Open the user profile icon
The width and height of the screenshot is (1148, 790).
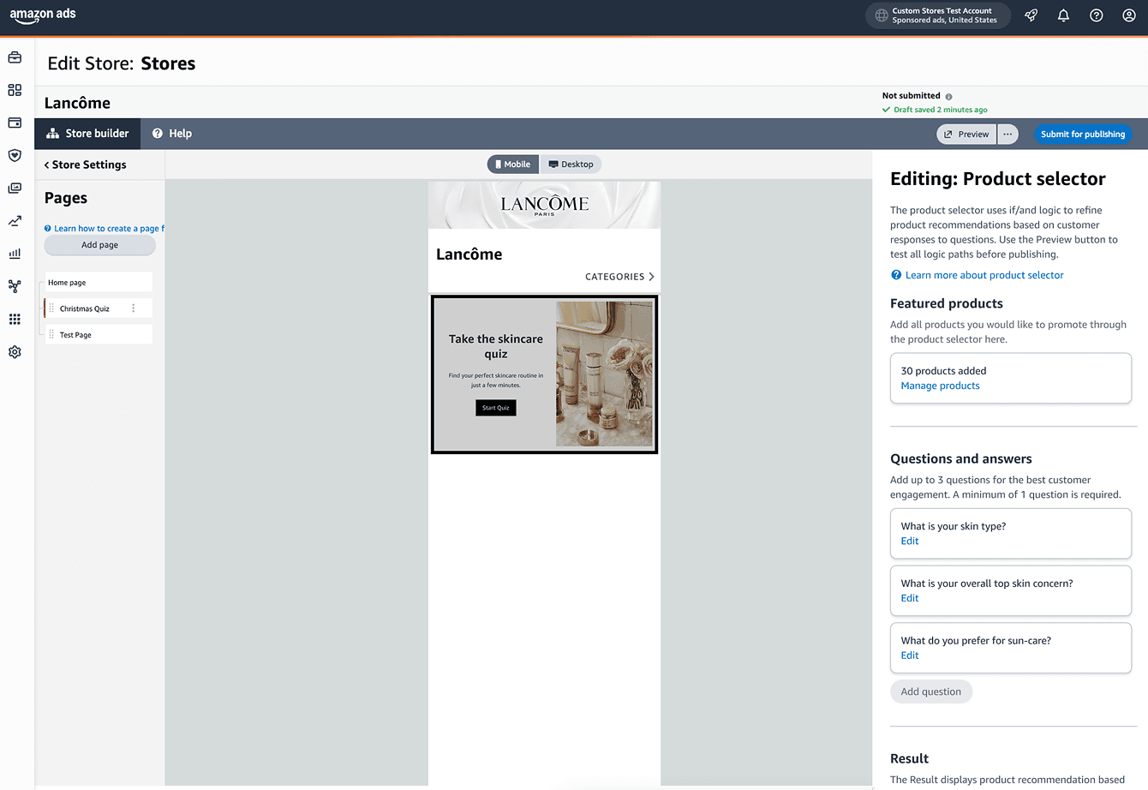click(1129, 15)
